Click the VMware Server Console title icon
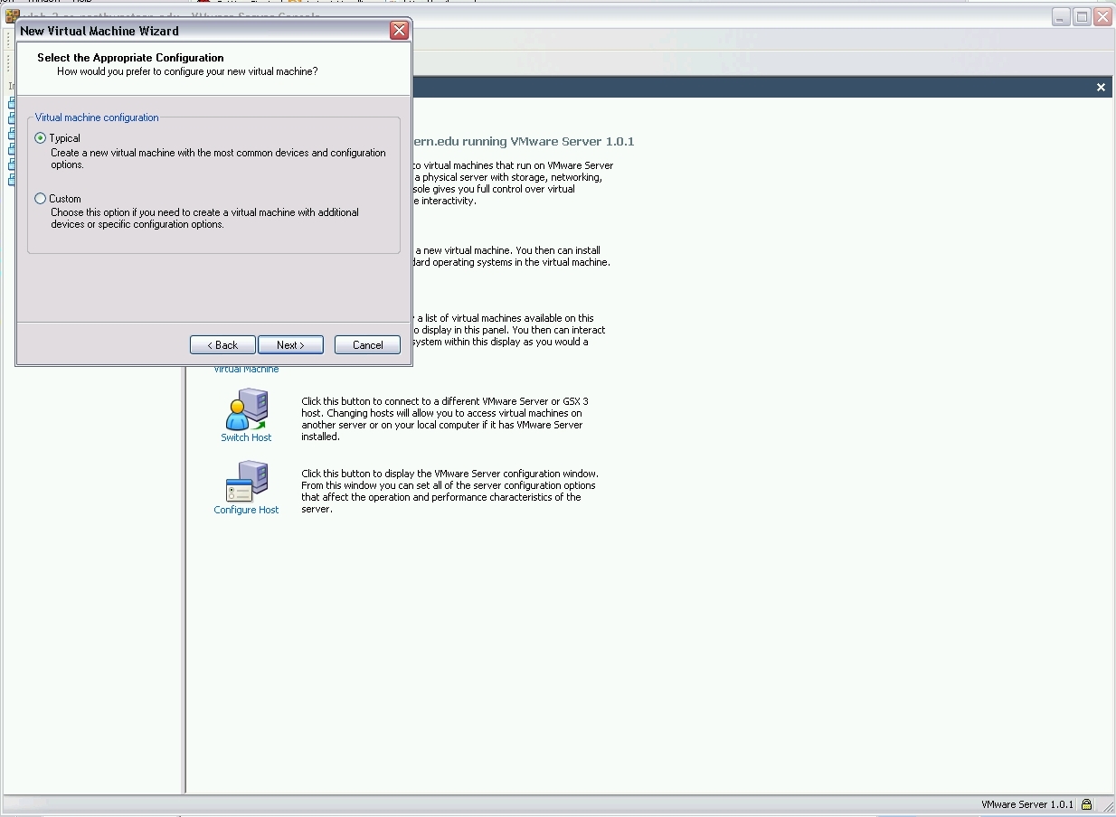The width and height of the screenshot is (1116, 817). pos(12,16)
